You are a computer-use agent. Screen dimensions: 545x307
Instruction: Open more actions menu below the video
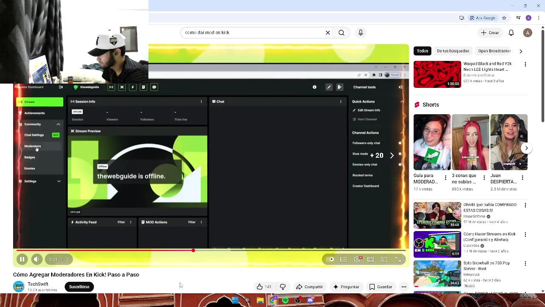[404, 287]
